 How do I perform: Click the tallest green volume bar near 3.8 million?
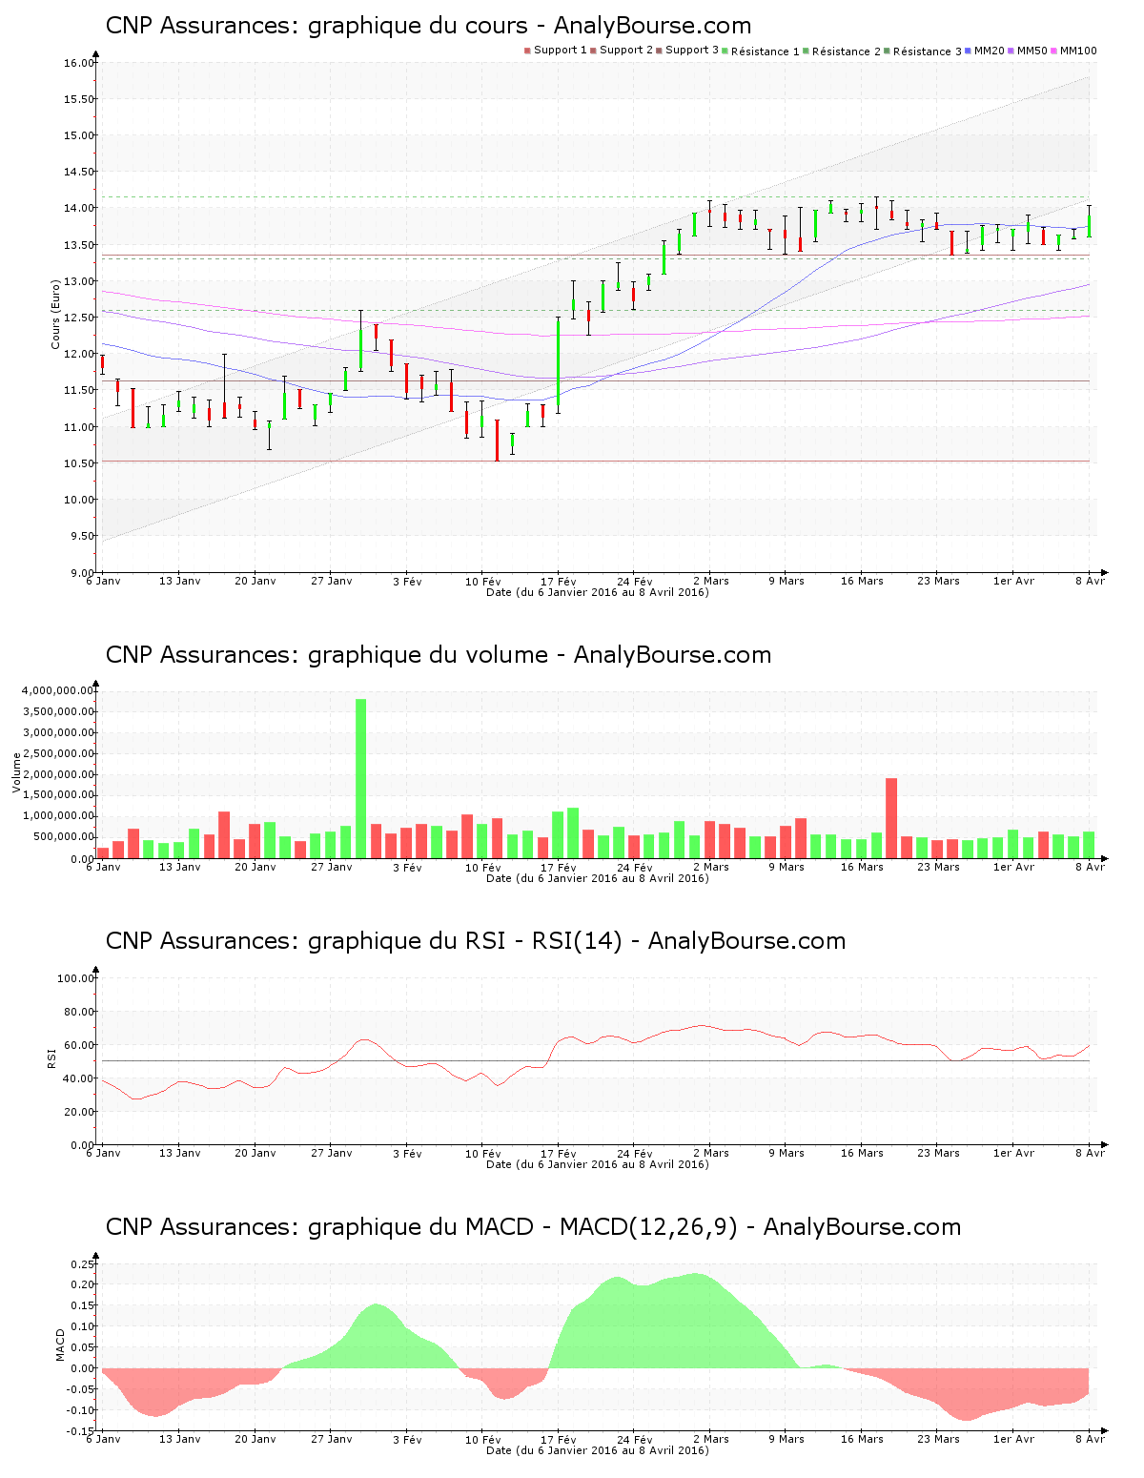pyautogui.click(x=360, y=778)
